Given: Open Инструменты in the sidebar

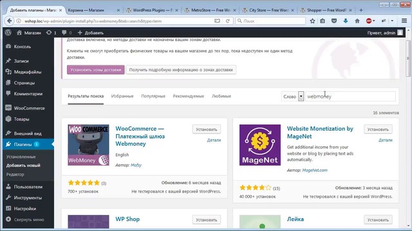Looking at the screenshot, I should point(28,198).
